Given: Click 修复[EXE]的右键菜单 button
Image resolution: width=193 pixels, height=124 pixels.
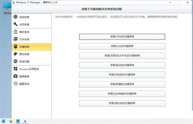Looking at the screenshot, I should coord(122,46).
